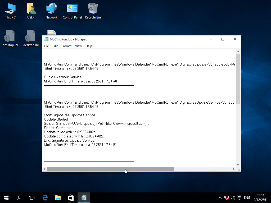
Task: Open the USER folder icon
Action: point(31,11)
